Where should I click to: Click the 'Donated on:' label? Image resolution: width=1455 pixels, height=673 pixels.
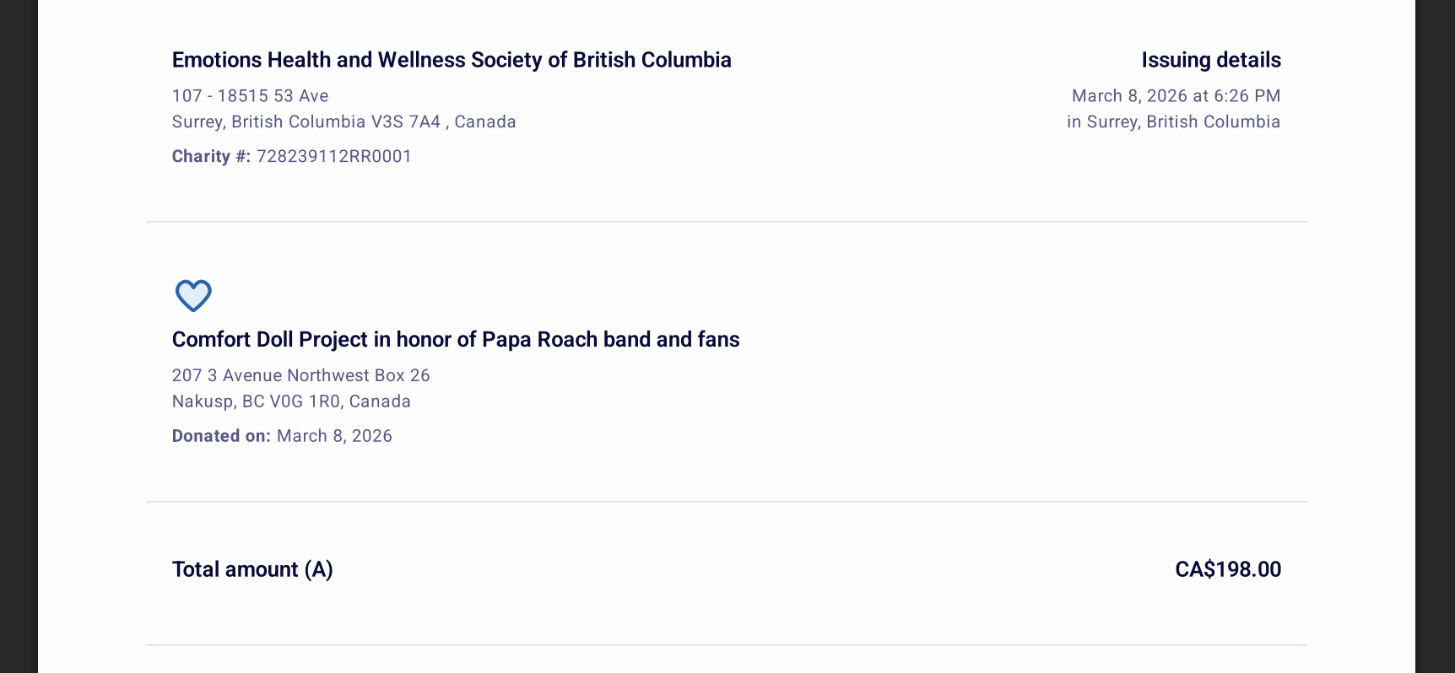coord(221,436)
